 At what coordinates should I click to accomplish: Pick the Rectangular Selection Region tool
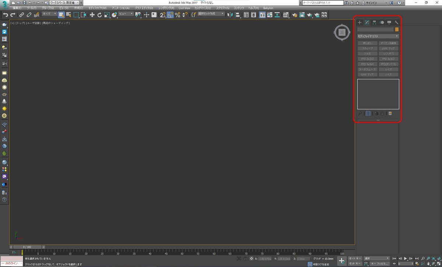[76, 15]
